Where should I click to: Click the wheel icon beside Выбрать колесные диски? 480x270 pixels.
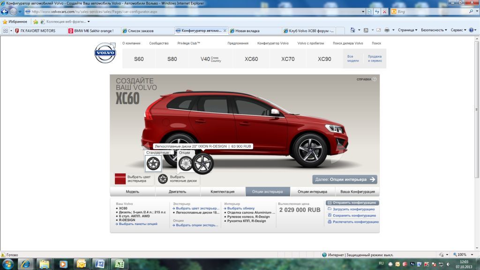coord(163,179)
